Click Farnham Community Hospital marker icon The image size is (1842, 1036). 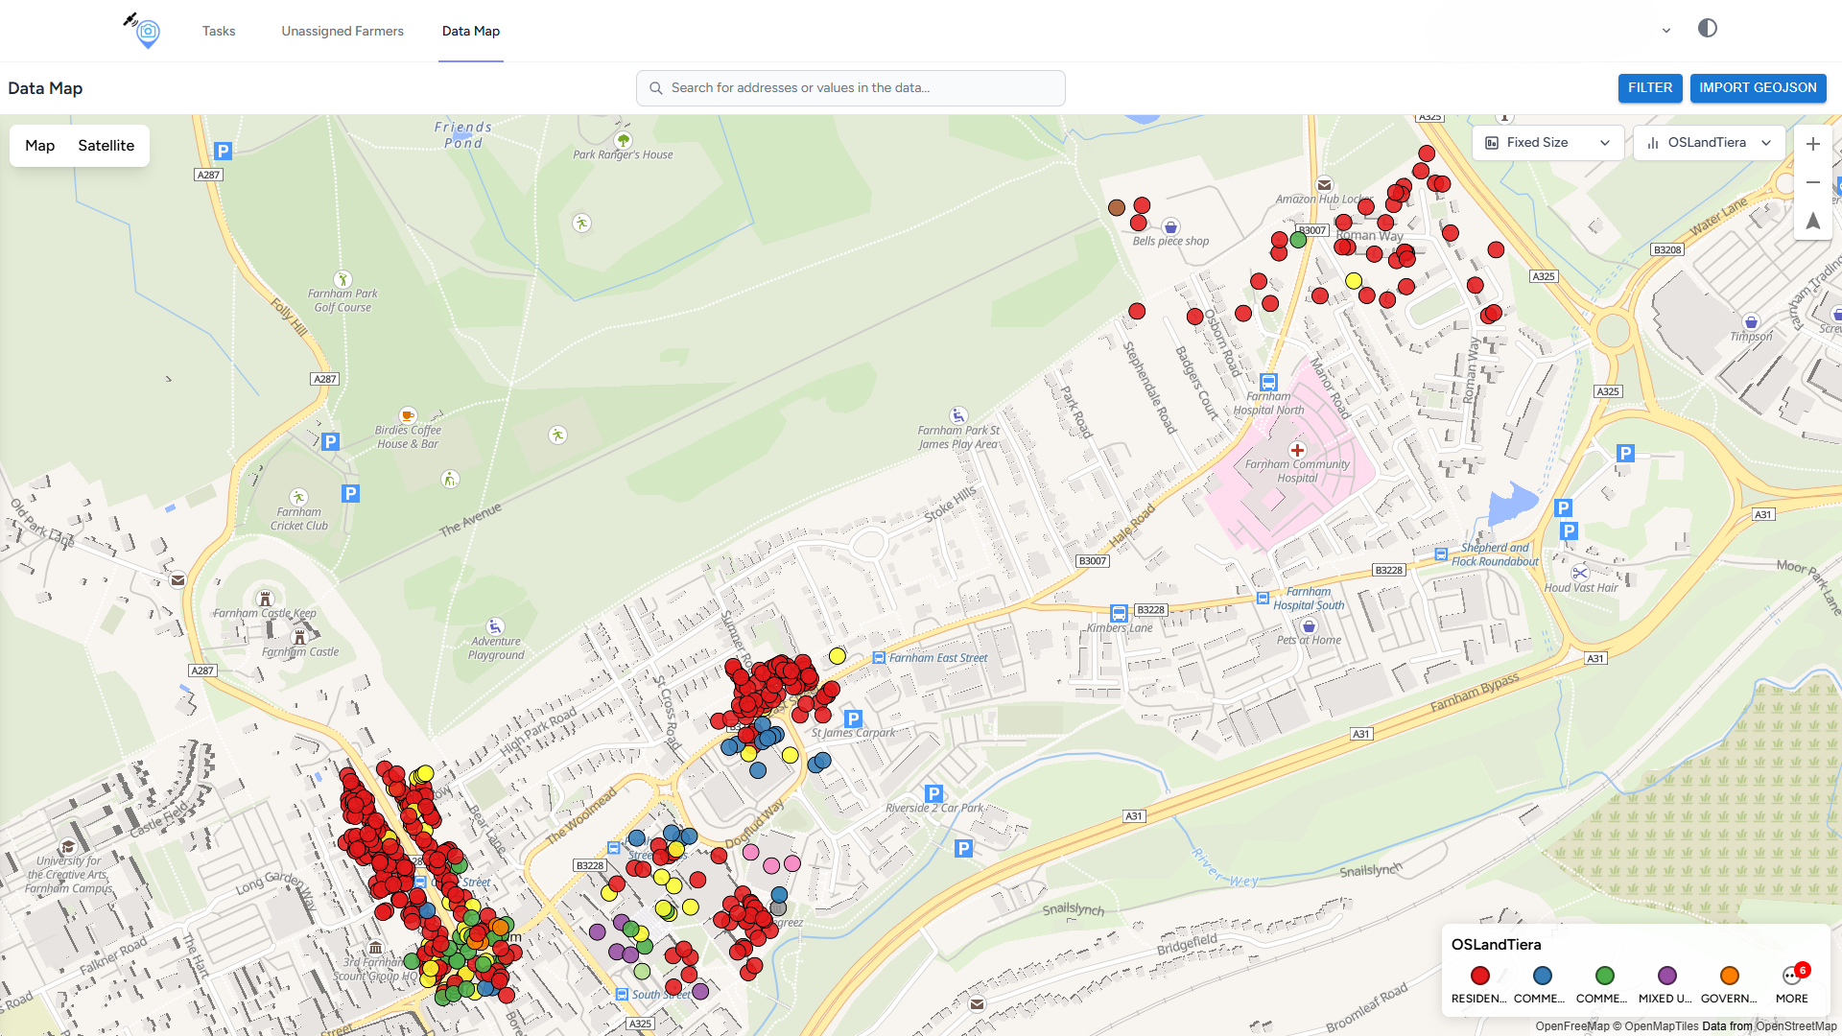coord(1297,450)
